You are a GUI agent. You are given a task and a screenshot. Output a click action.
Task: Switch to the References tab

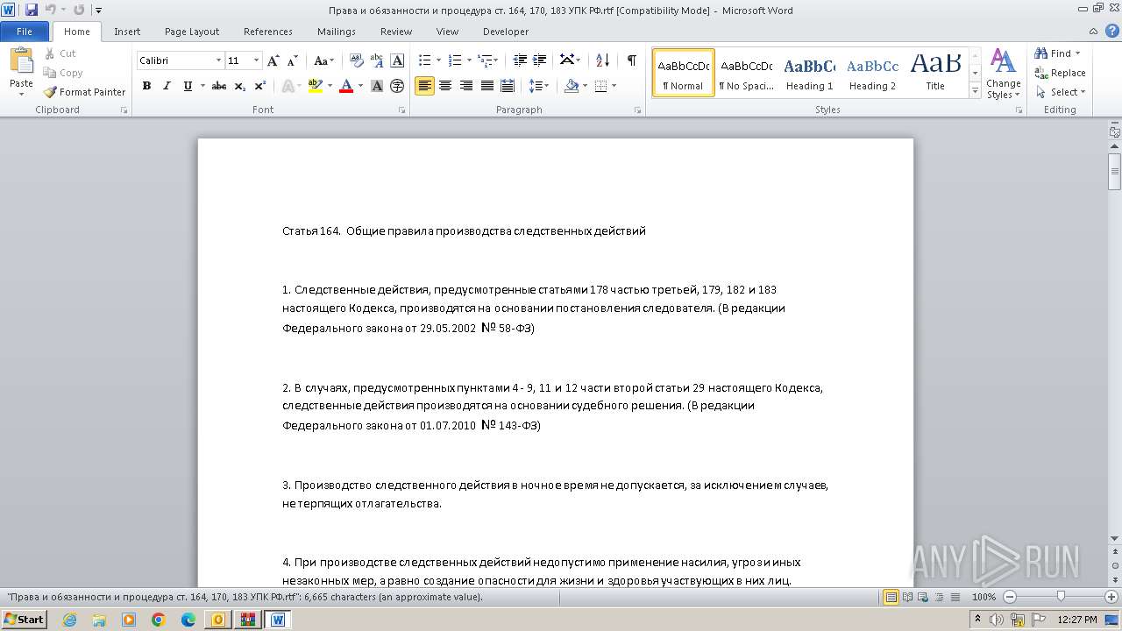click(268, 32)
